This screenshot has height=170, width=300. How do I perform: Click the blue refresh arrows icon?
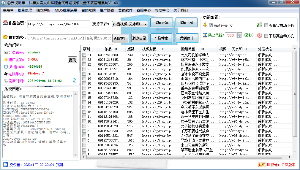[x=75, y=81]
